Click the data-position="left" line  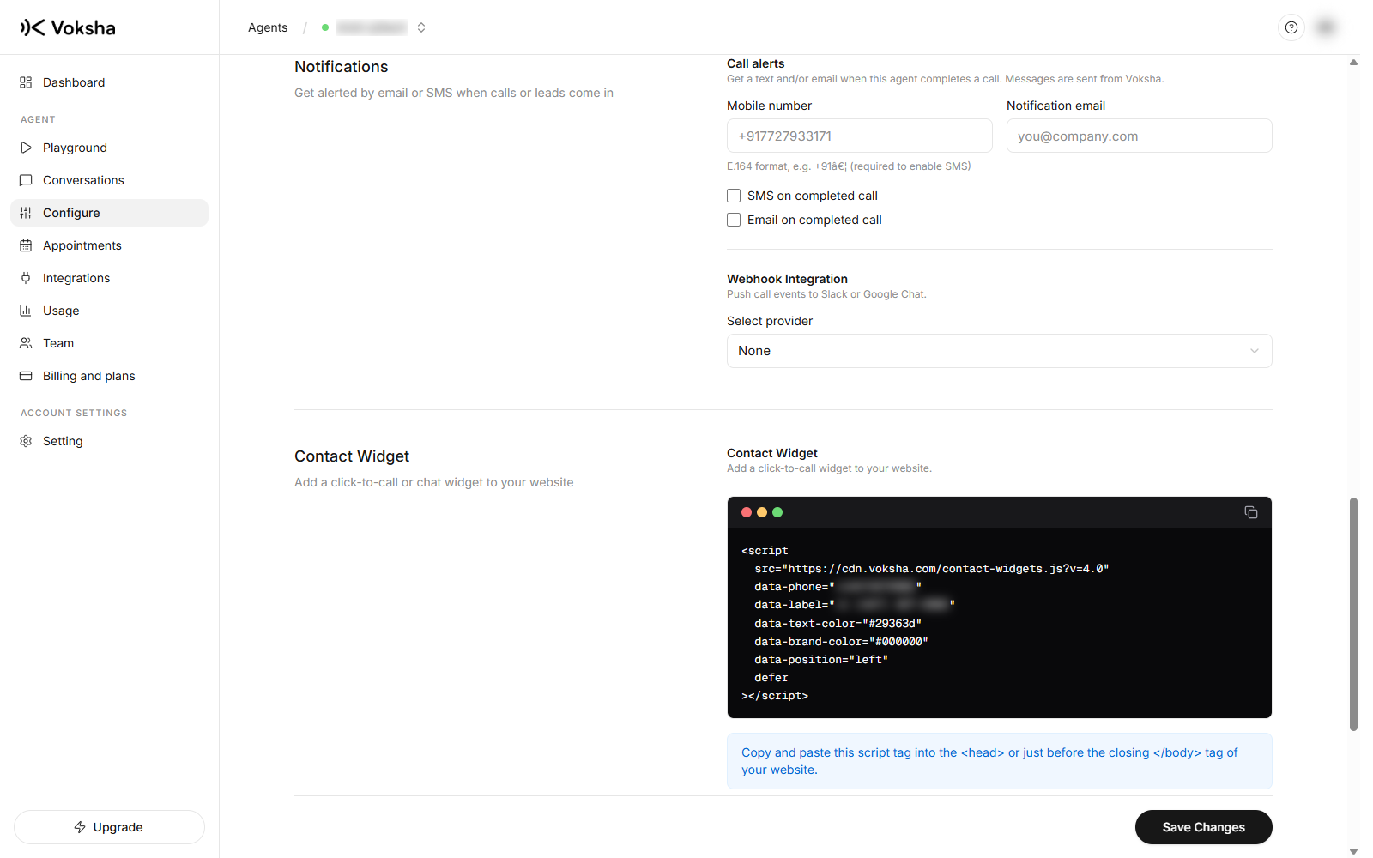pos(821,660)
